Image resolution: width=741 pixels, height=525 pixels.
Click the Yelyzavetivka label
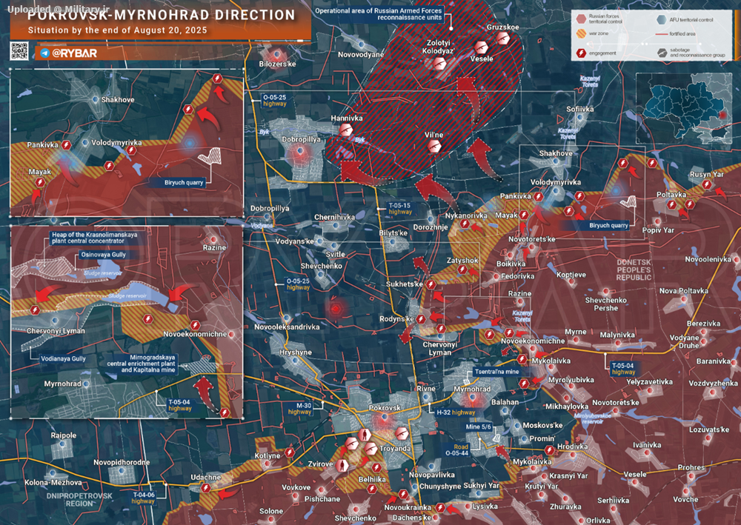click(x=649, y=382)
